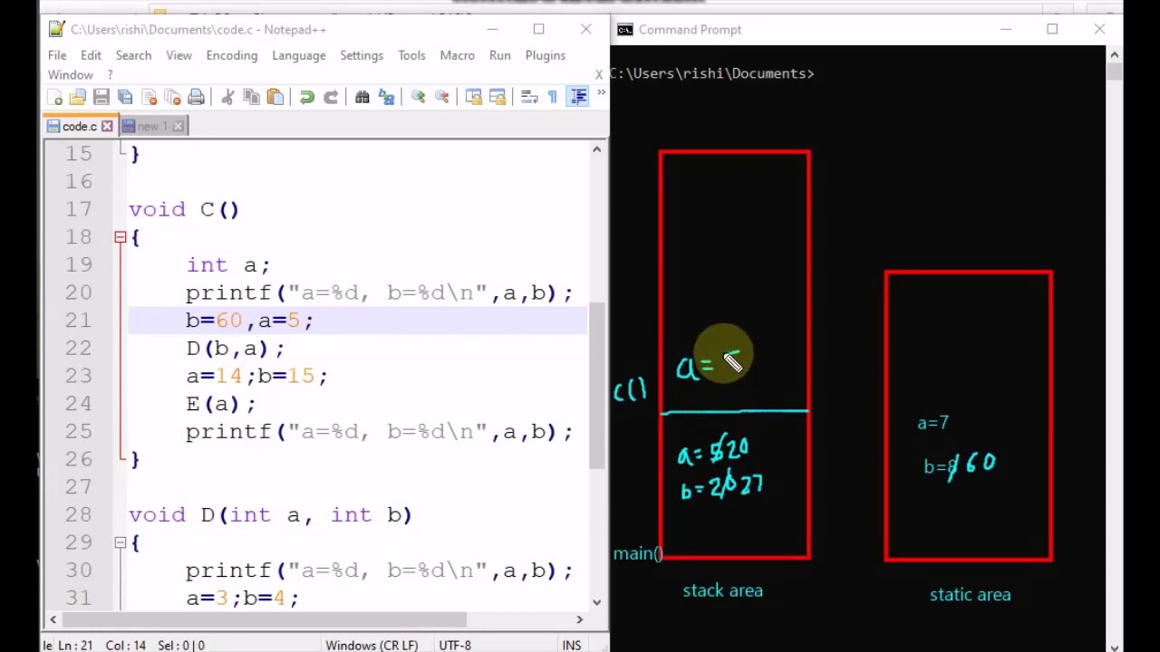Toggle synchronize vertical scrolling icon
This screenshot has width=1160, height=652.
[473, 97]
